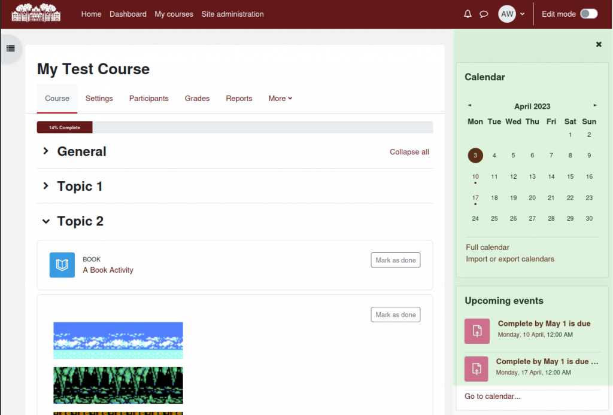The width and height of the screenshot is (613, 415).
Task: Open the 10 April 'Complete by May 1' event
Action: [x=544, y=324]
